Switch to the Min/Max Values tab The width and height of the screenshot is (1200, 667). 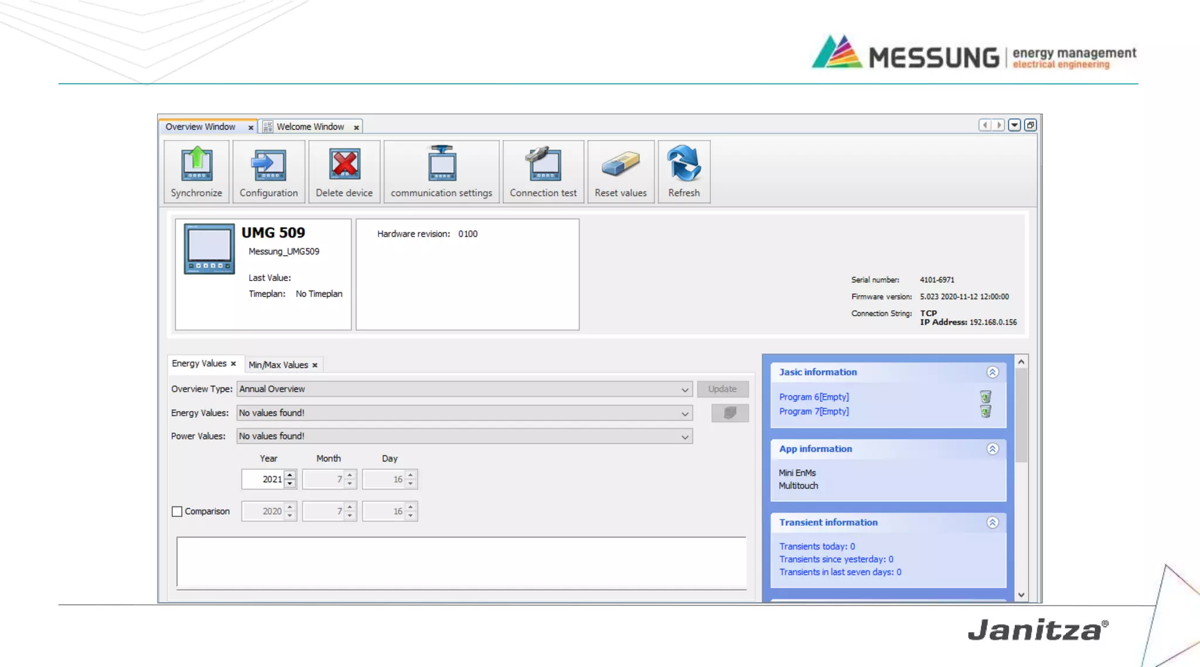(278, 365)
